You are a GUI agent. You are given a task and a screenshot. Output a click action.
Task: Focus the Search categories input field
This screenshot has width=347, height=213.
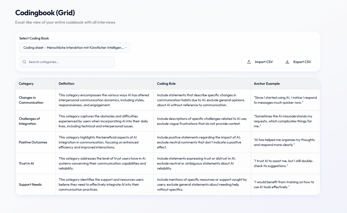(70, 62)
